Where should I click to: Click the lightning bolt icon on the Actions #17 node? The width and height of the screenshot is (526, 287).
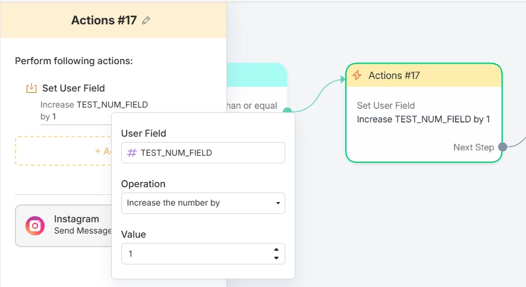click(x=357, y=75)
